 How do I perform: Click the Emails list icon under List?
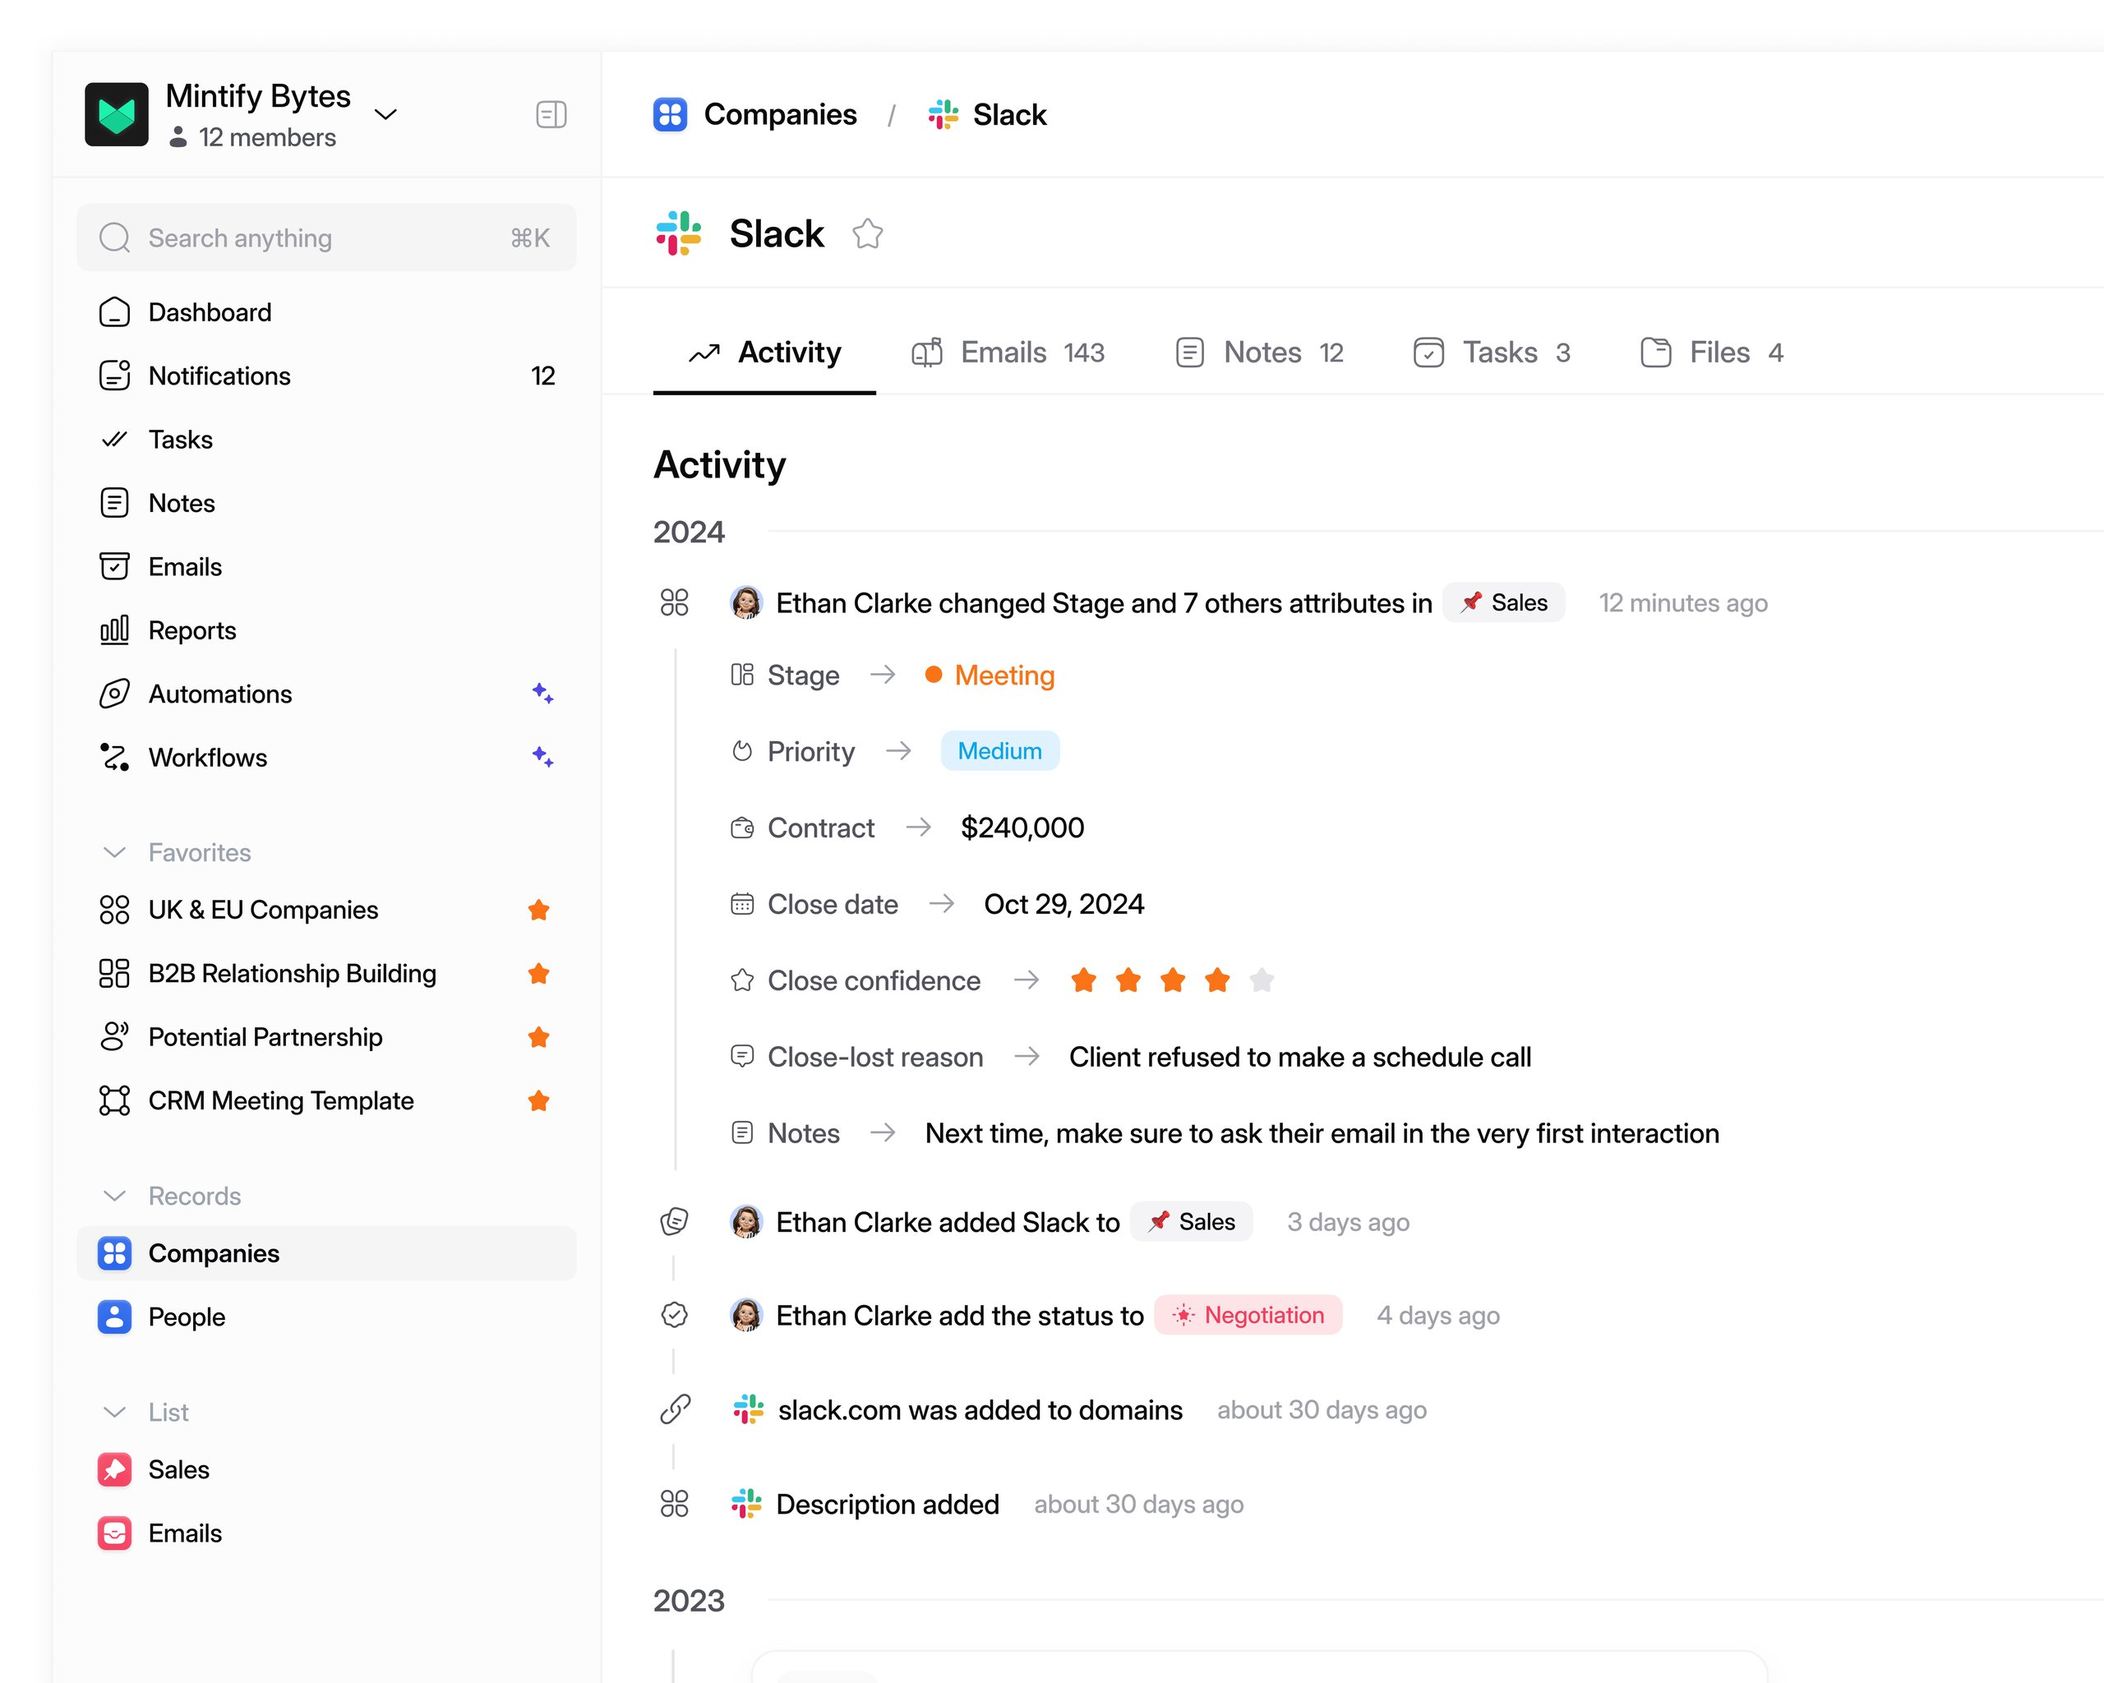[x=114, y=1533]
